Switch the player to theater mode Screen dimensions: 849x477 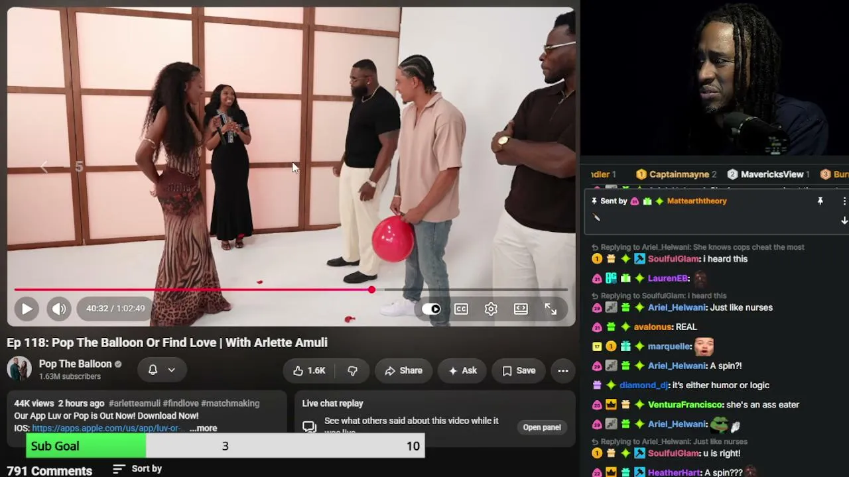point(521,309)
